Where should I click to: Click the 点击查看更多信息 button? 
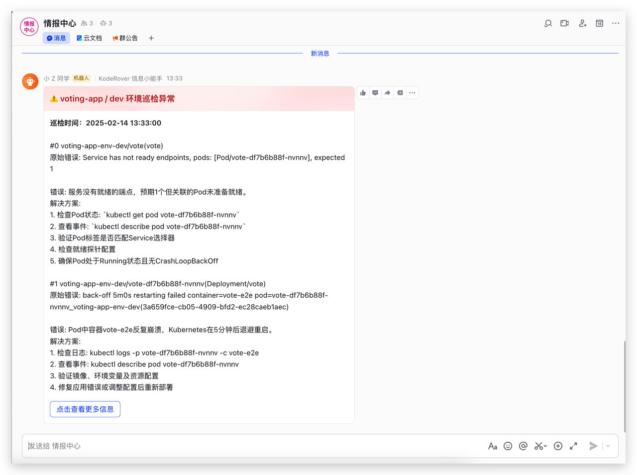[x=85, y=409]
